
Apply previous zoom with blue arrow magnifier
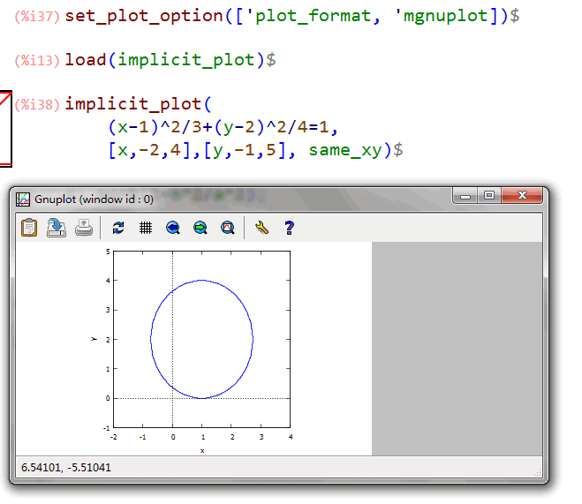pyautogui.click(x=173, y=228)
